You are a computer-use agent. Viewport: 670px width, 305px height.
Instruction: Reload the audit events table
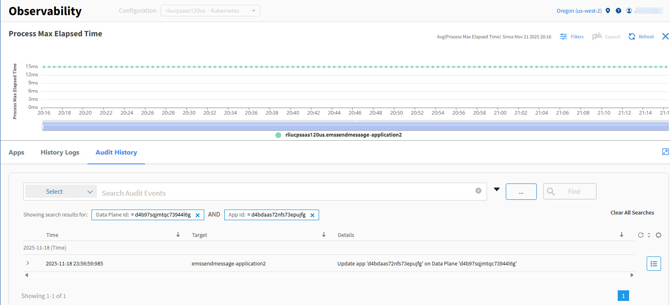pyautogui.click(x=641, y=235)
